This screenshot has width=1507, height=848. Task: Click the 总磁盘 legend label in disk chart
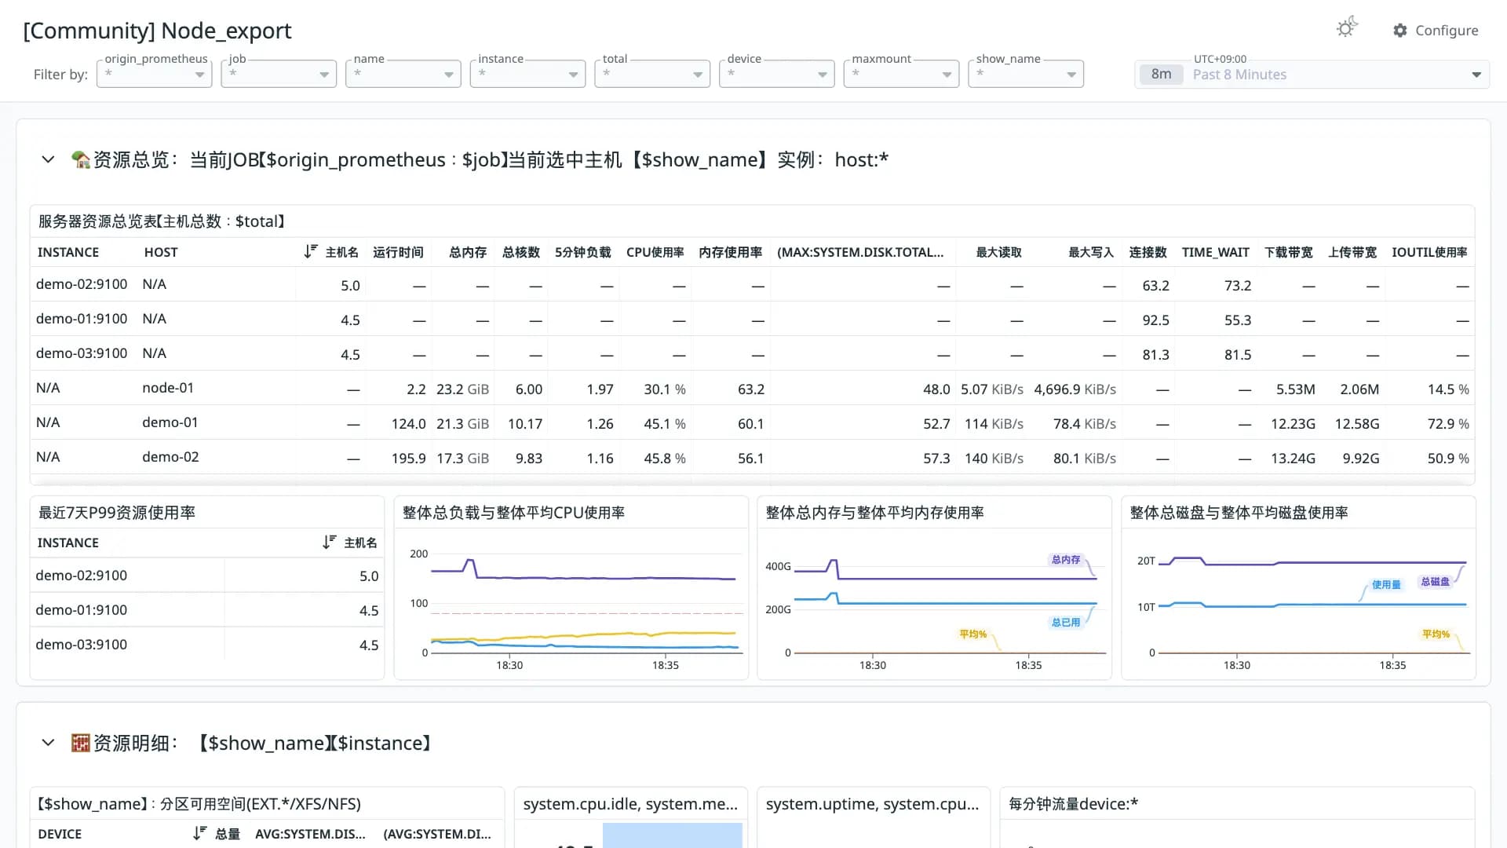point(1435,582)
